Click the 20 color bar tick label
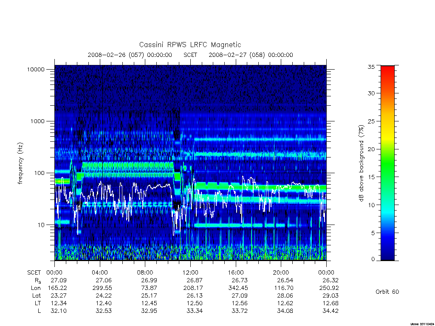435x326 pixels. 371,149
